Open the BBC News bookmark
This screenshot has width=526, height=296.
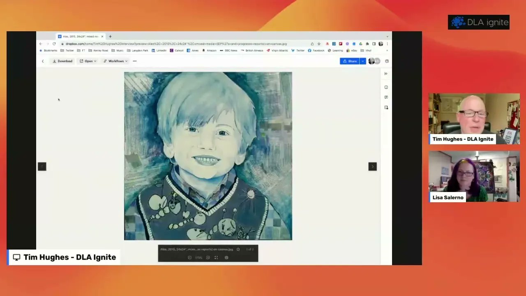tap(228, 51)
